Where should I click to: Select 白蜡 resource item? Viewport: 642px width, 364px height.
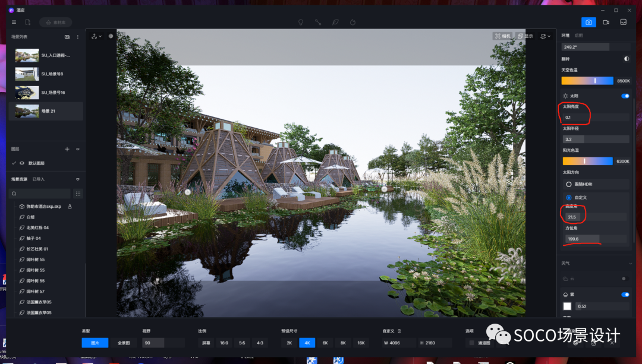point(30,217)
